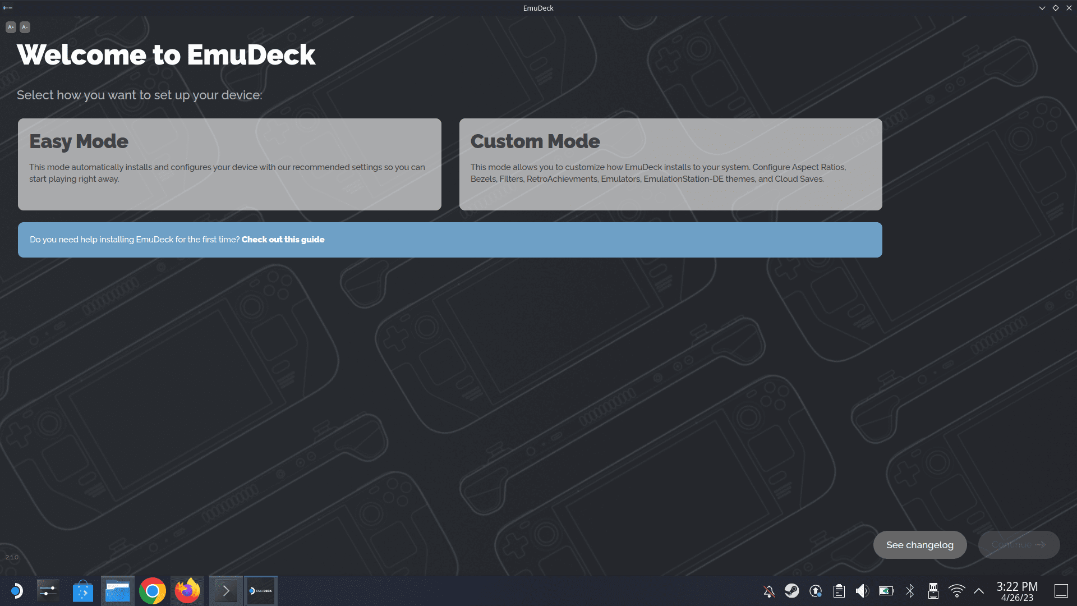1077x606 pixels.
Task: Open the Check out this guide link
Action: [x=283, y=240]
